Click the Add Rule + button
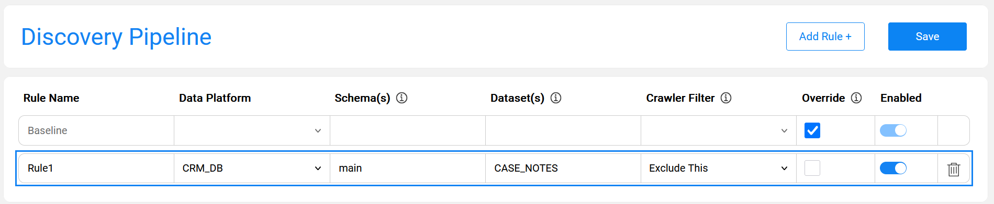 [825, 37]
